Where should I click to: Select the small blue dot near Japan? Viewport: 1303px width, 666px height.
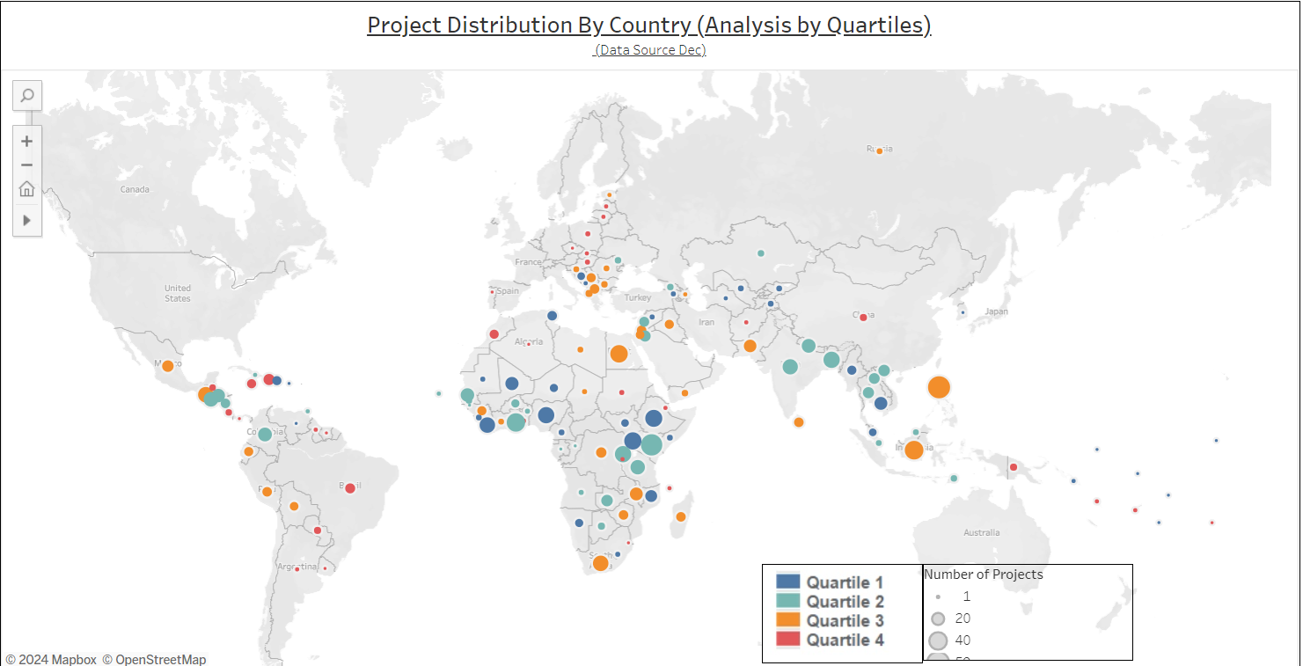click(x=963, y=312)
